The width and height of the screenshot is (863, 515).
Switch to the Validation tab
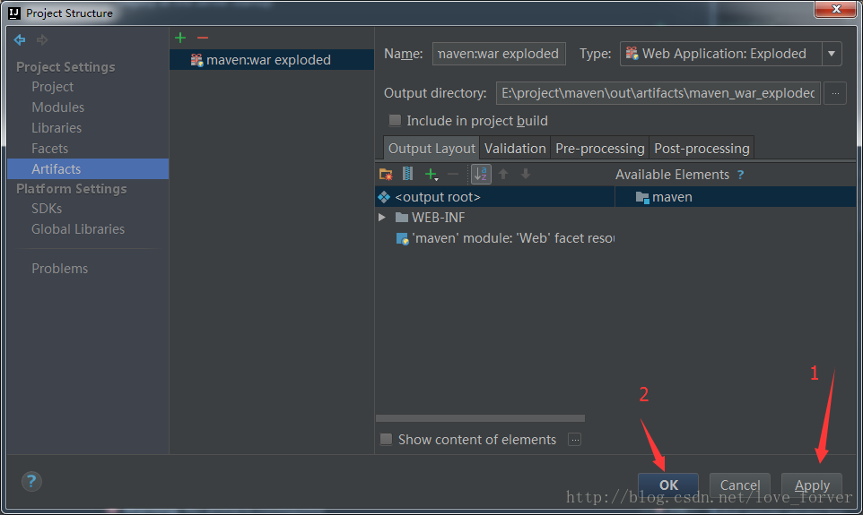coord(515,149)
